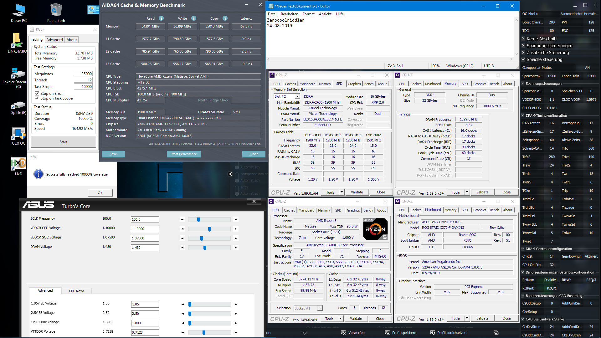Toggle the Stop on Error checkbox

tap(37, 94)
